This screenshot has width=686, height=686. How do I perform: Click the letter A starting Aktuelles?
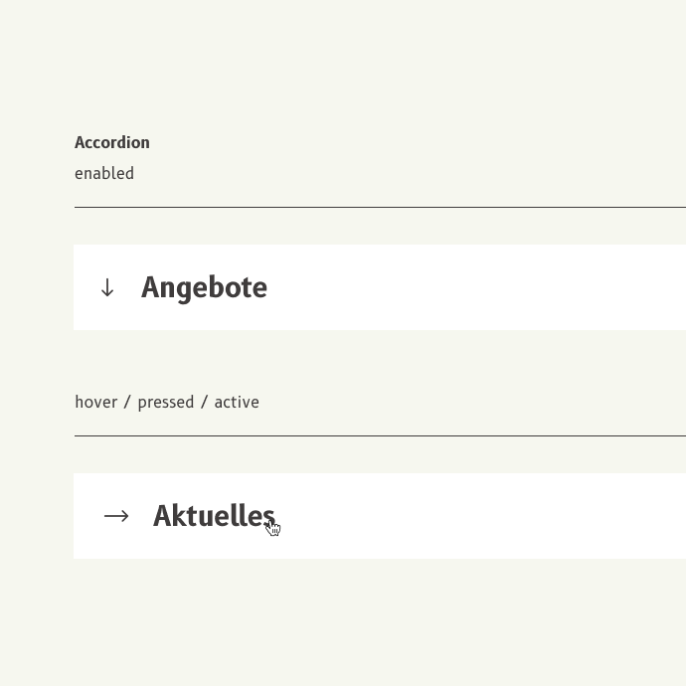pyautogui.click(x=163, y=516)
